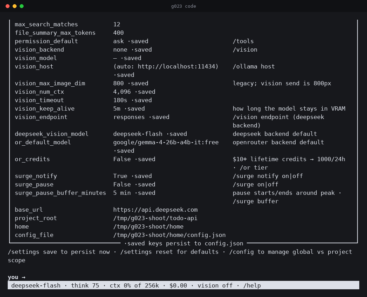Select the max_search_matches setting name
Image resolution: width=367 pixels, height=297 pixels.
46,24
